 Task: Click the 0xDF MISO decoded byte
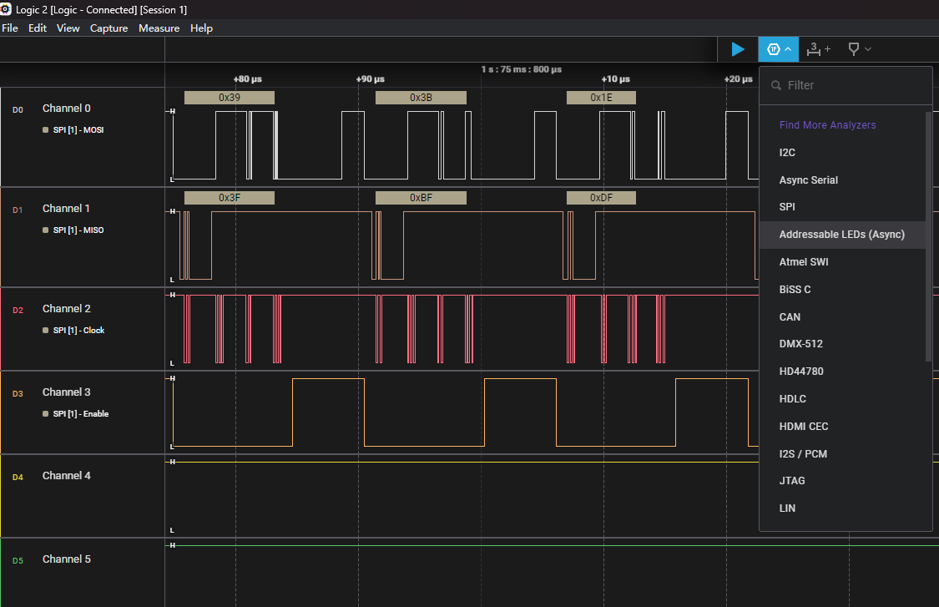point(601,198)
